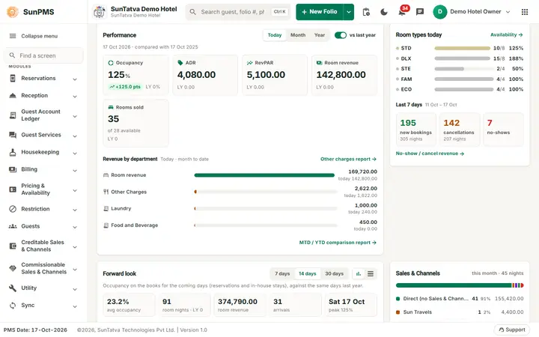Image resolution: width=539 pixels, height=337 pixels.
Task: Expand the Housekeeping chevron
Action: point(75,154)
